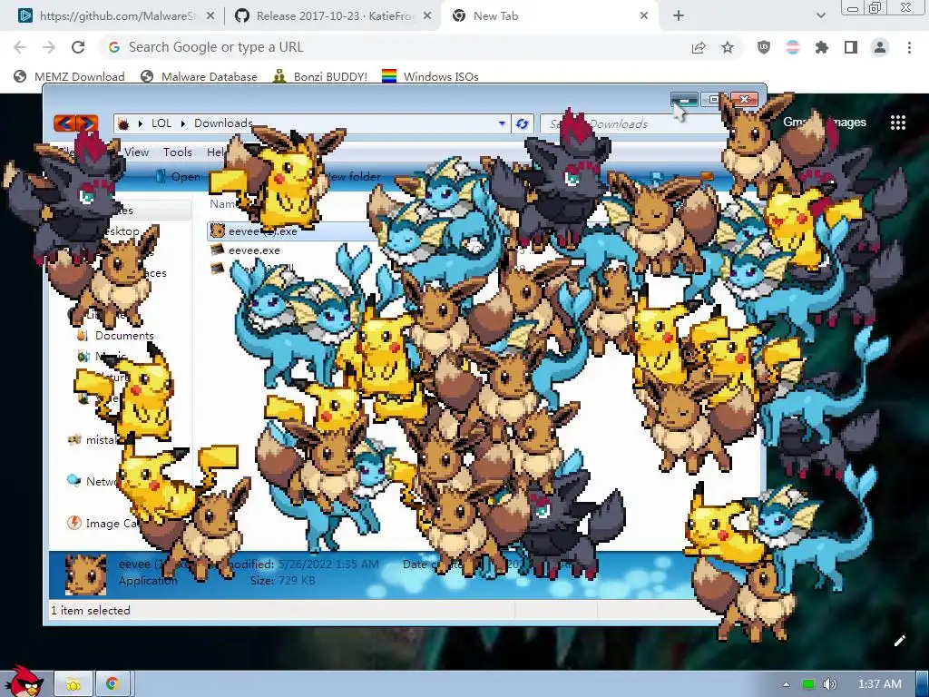Screen dimensions: 929x697
Task: Customize Chrome with the pencil icon
Action: (899, 641)
